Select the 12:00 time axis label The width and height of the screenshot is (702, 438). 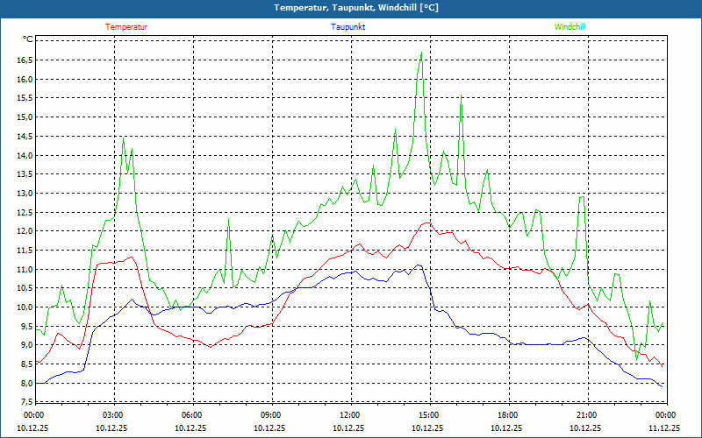[x=349, y=415]
